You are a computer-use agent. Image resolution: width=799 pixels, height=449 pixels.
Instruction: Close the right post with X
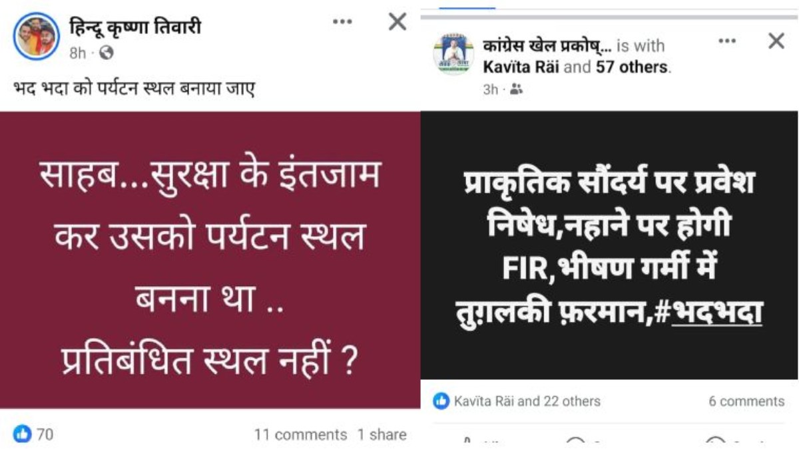coord(776,41)
